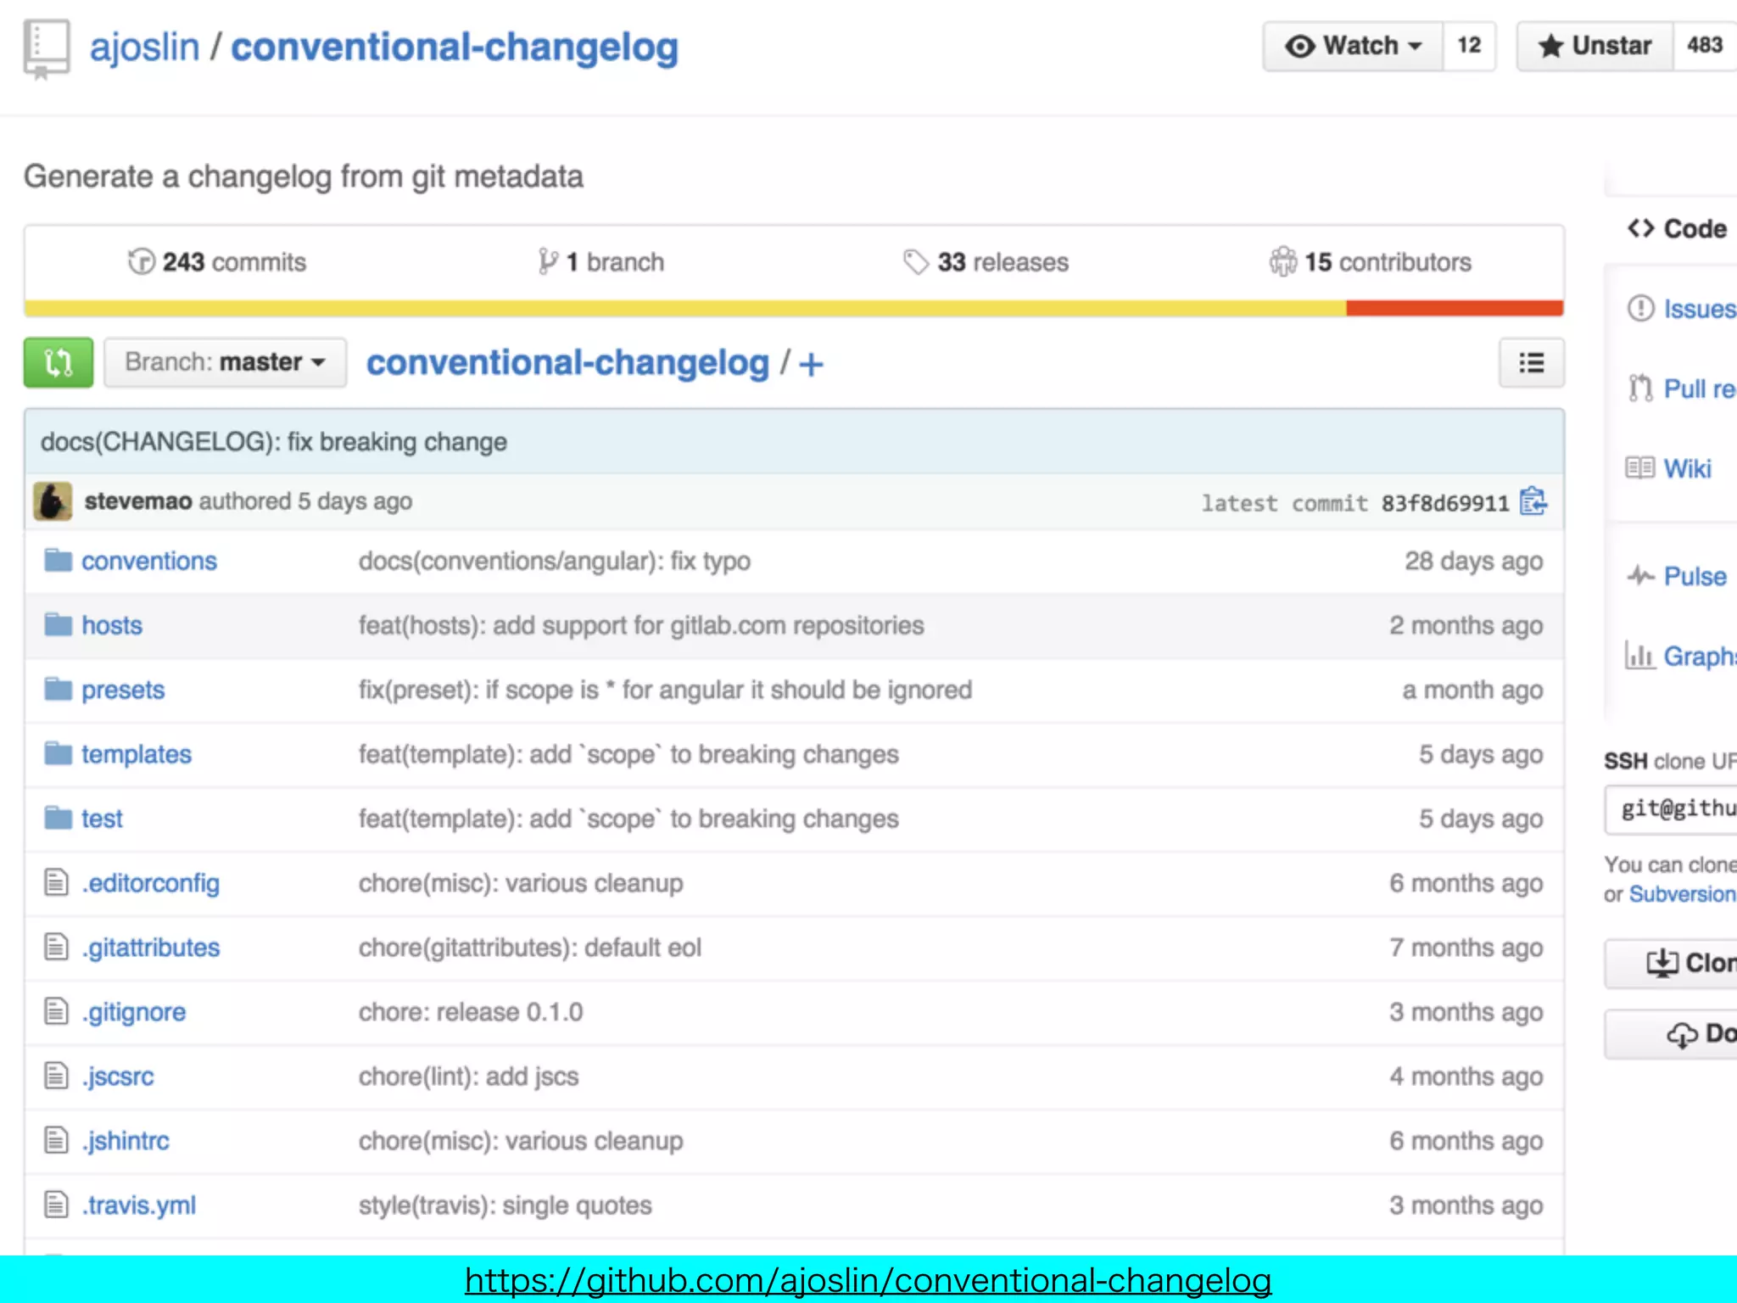Viewport: 1737px width, 1303px height.
Task: Open the 33 releases page
Action: (986, 262)
